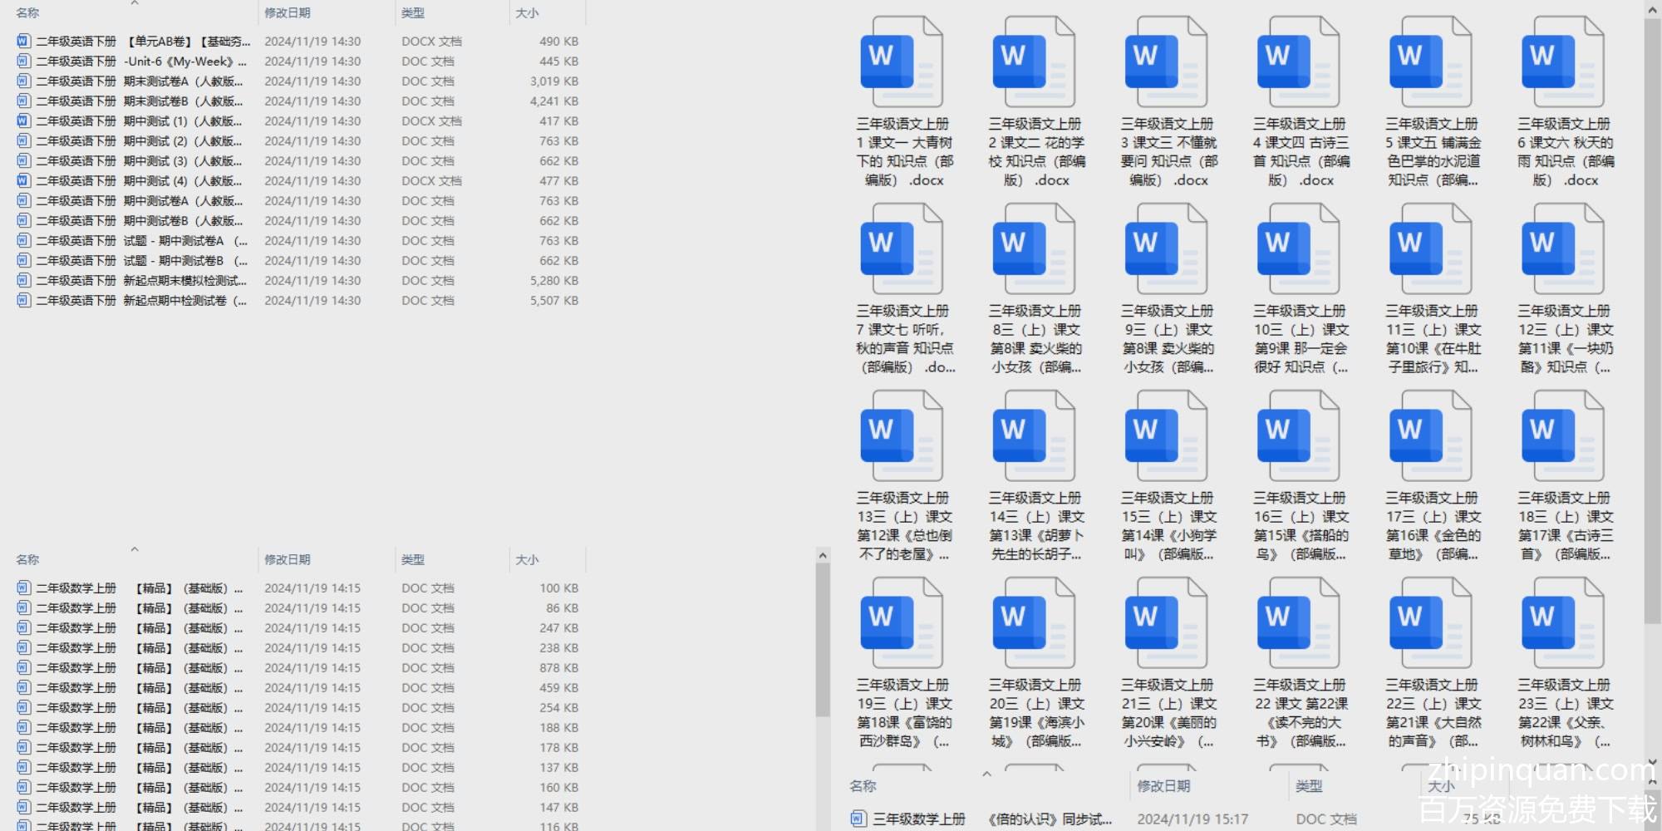Sort the English file list by 修改日期 header
The image size is (1662, 831).
[x=288, y=13]
